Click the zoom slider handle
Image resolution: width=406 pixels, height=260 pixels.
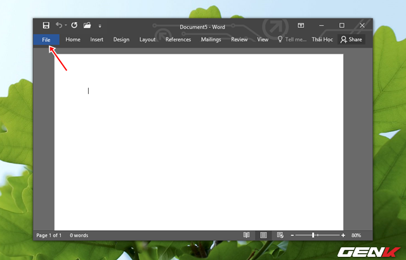click(x=313, y=235)
